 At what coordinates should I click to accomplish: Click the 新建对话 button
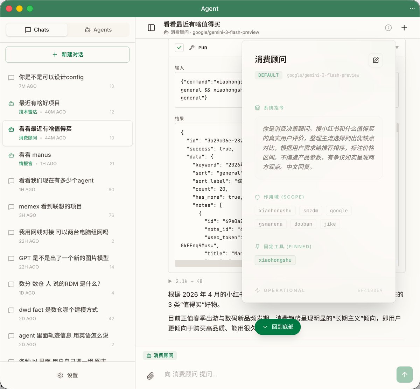[x=67, y=55]
